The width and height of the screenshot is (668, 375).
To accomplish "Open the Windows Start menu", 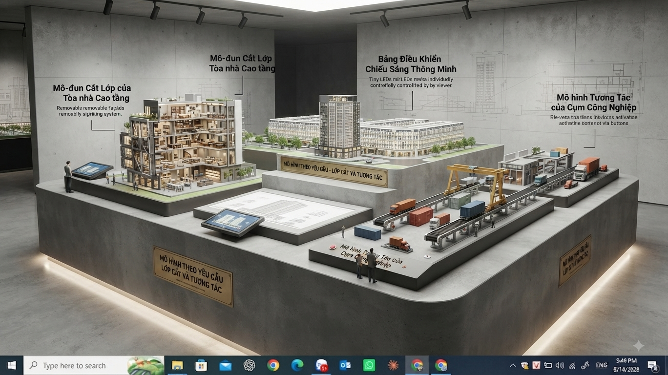I will coord(12,365).
